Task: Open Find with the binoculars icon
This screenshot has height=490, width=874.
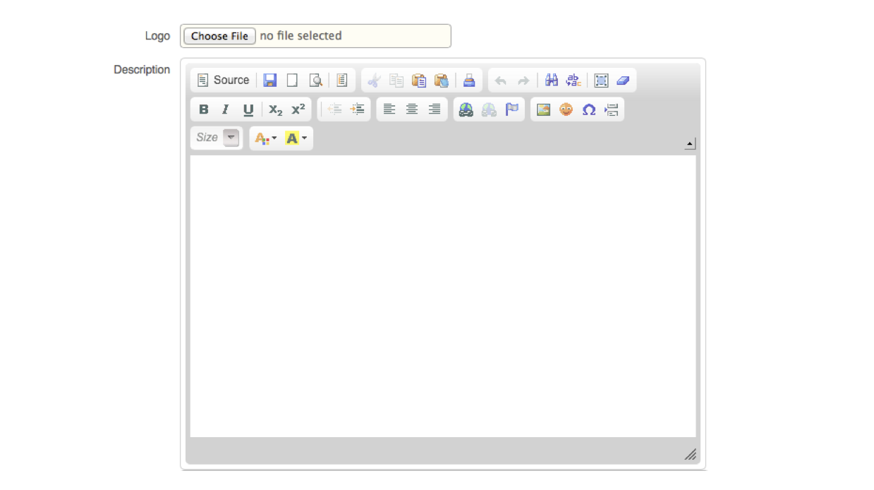Action: [x=552, y=80]
